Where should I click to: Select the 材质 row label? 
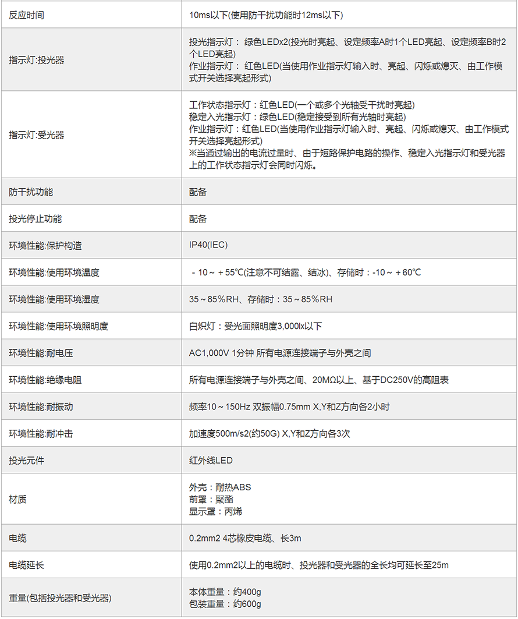pyautogui.click(x=17, y=499)
